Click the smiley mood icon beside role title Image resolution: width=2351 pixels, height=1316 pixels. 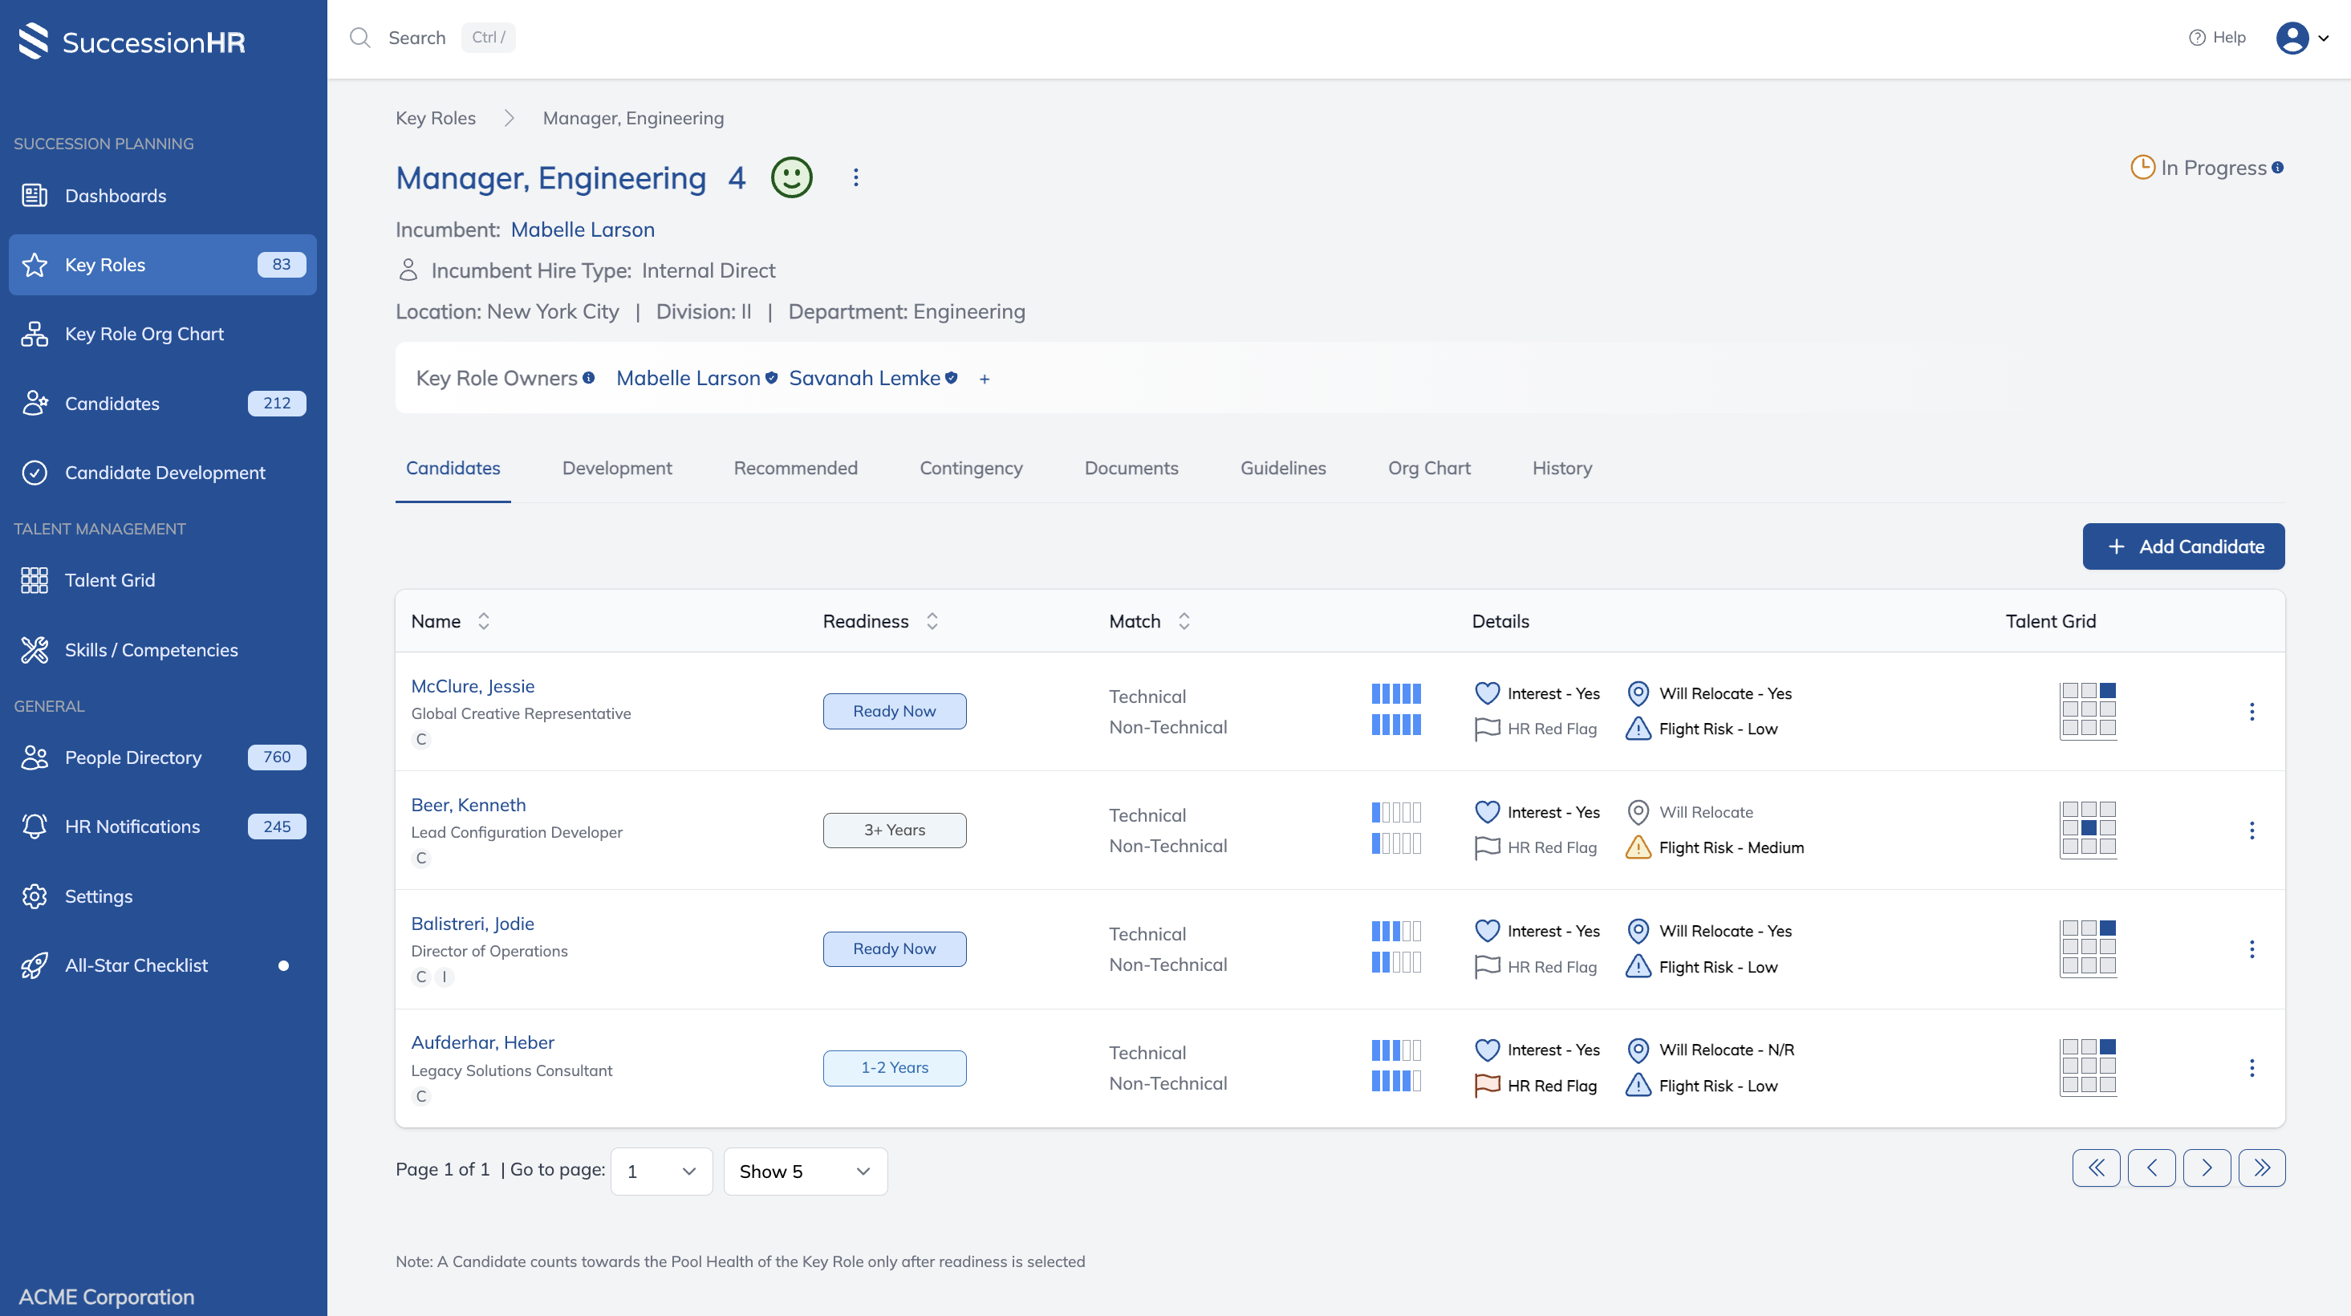click(791, 177)
